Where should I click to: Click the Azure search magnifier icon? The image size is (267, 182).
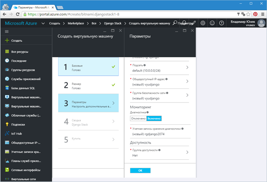click(x=175, y=23)
